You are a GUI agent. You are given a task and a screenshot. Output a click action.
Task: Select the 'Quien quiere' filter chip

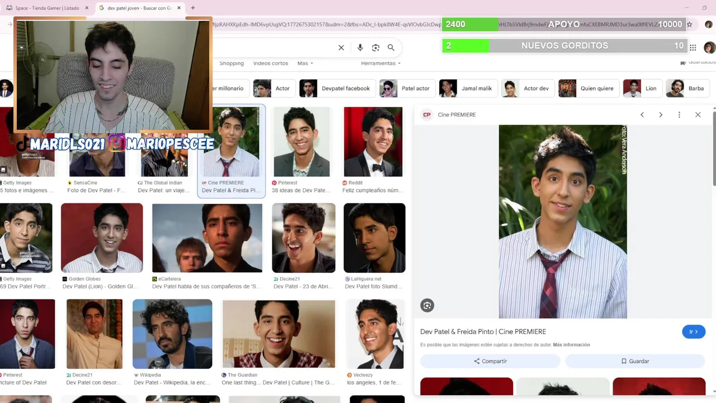click(588, 88)
